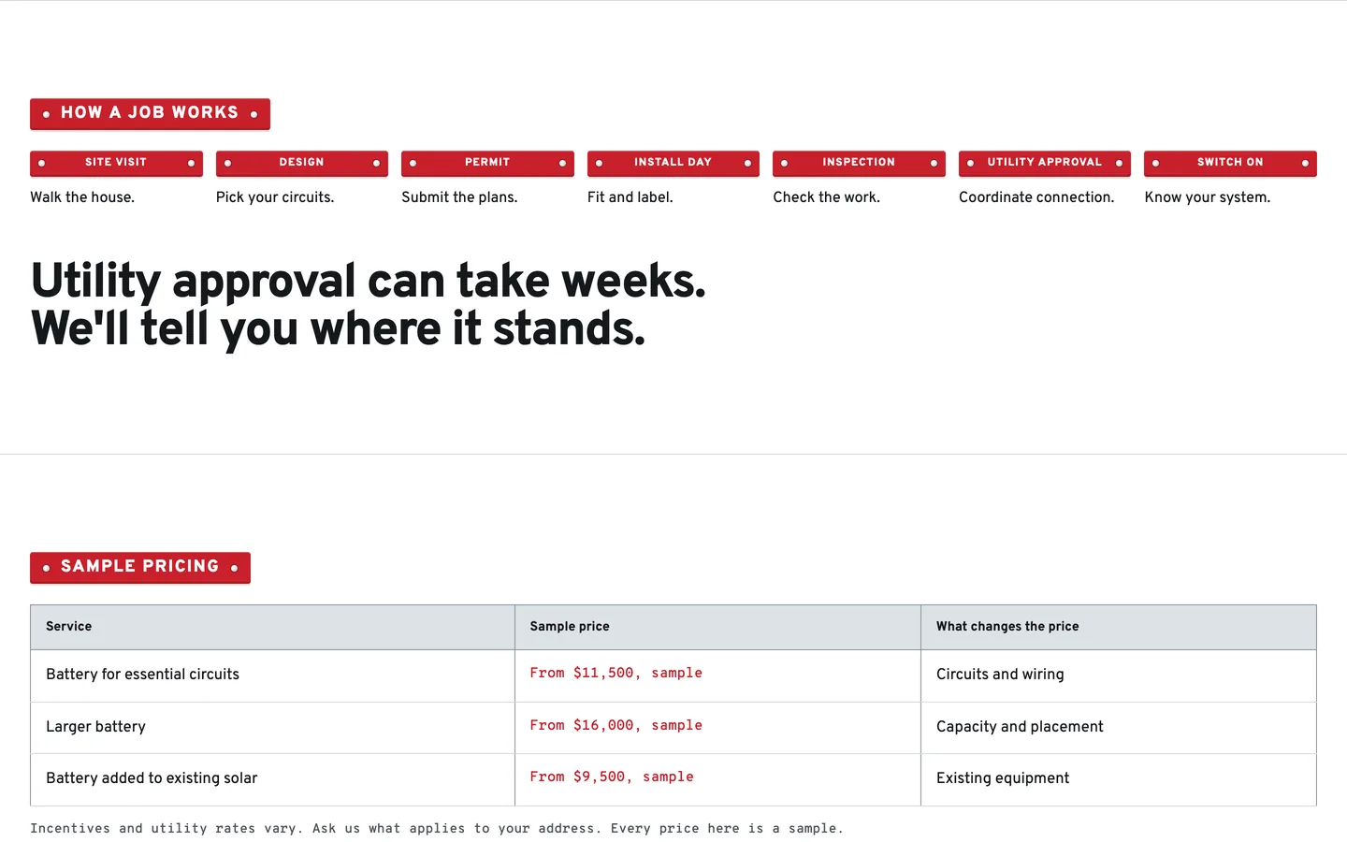Click the 'Incentives and utility rates vary' footnote
1347x842 pixels.
437,829
